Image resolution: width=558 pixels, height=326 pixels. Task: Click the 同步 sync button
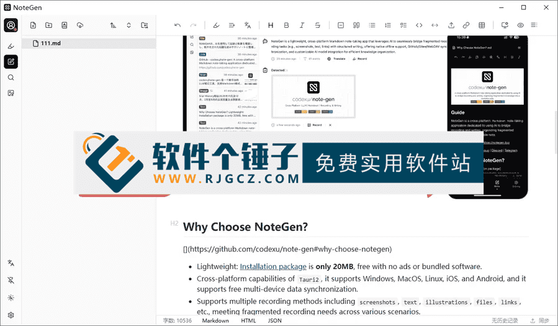(x=540, y=320)
